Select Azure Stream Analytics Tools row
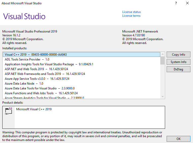 pyautogui.click(x=81, y=98)
